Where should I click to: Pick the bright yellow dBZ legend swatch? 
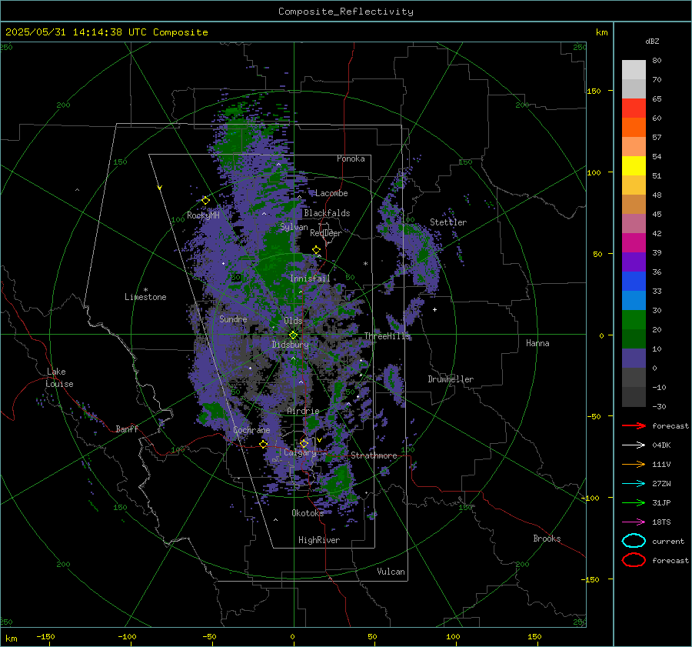634,166
